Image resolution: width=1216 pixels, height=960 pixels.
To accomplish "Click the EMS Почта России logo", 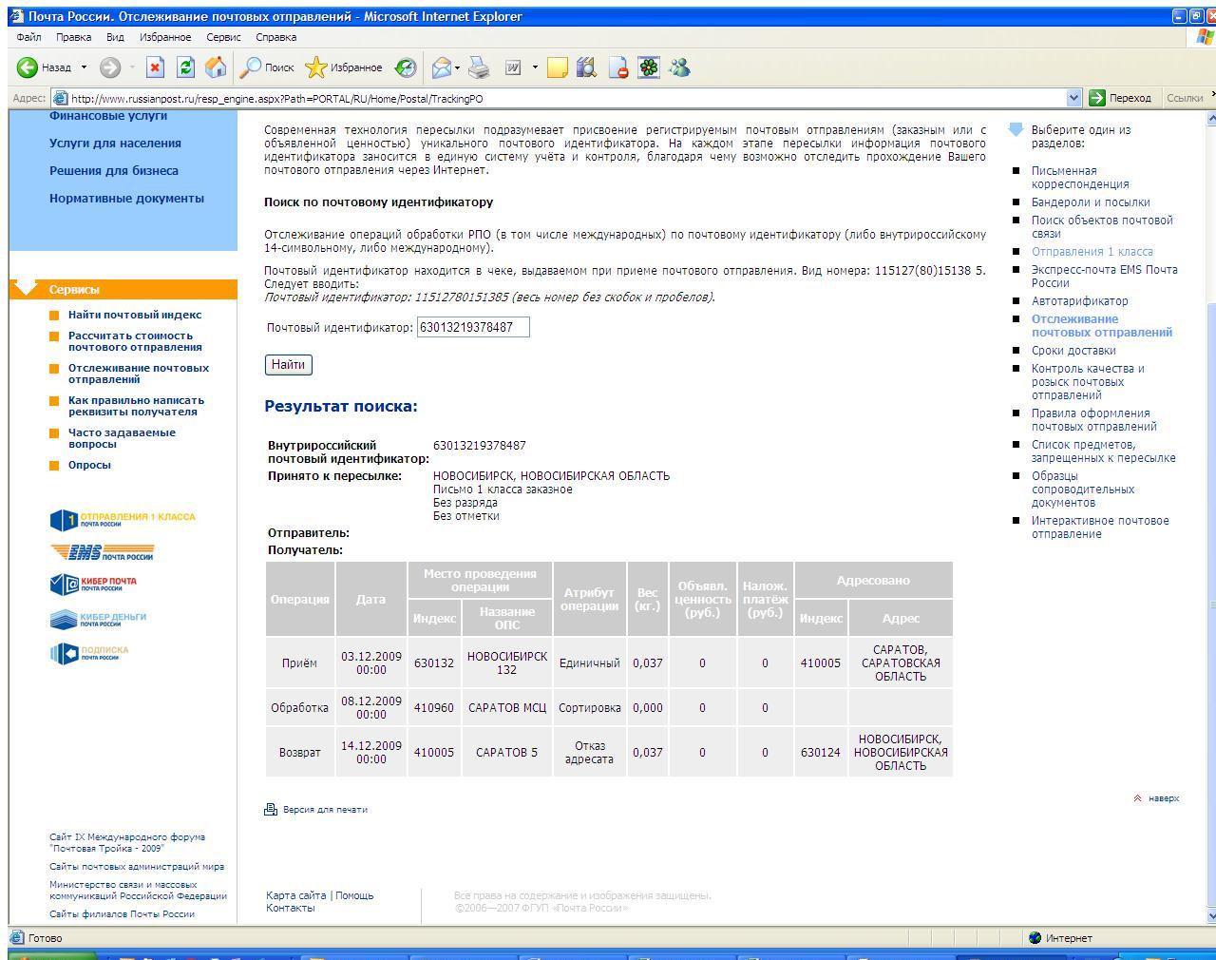I will (102, 552).
